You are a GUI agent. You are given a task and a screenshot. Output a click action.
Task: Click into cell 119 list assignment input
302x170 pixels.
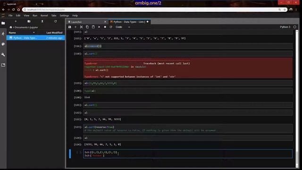(x=188, y=83)
